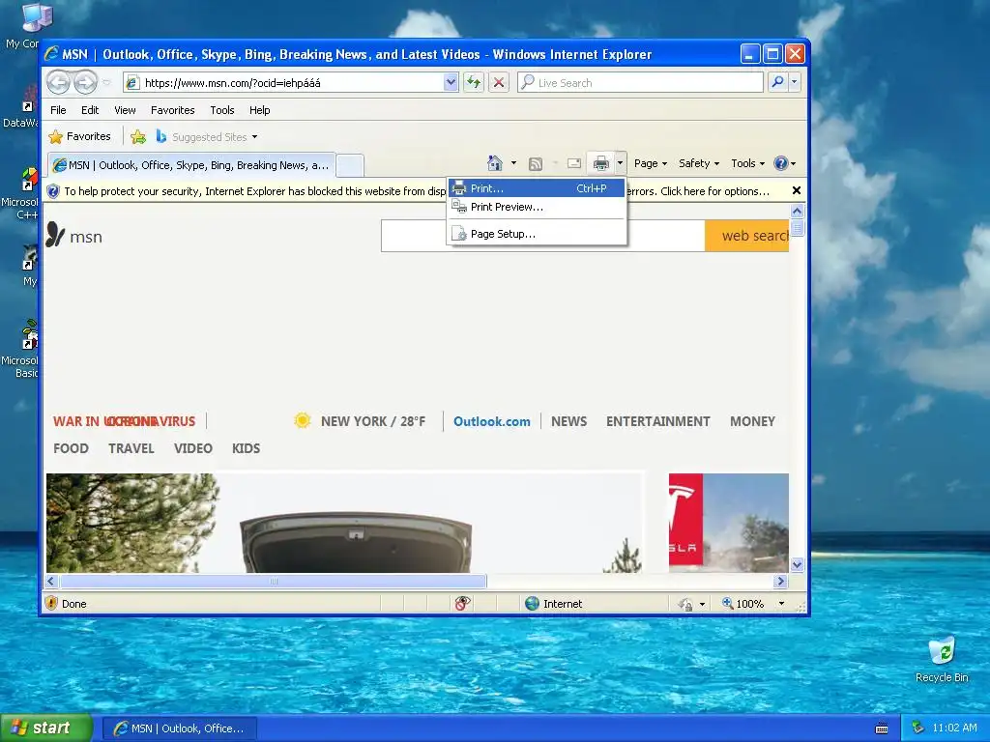This screenshot has height=742, width=990.
Task: Click the Internet zone globe icon
Action: pos(533,604)
